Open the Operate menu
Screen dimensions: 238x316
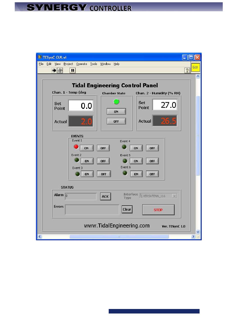pos(82,64)
